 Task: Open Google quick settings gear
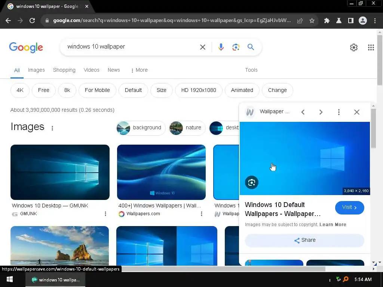pos(354,47)
